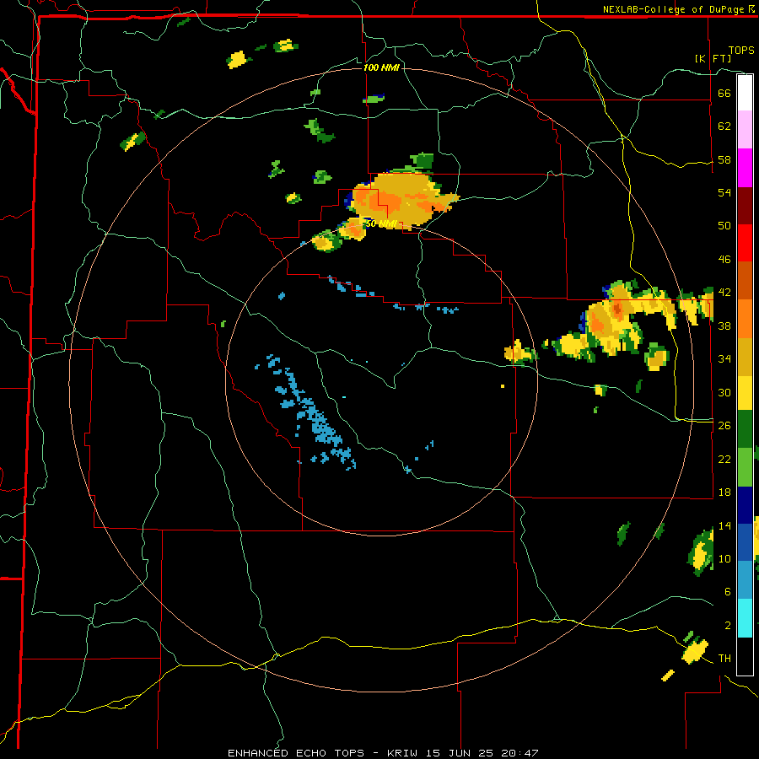Click the 66 value on the legend
The width and height of the screenshot is (759, 759).
724,93
